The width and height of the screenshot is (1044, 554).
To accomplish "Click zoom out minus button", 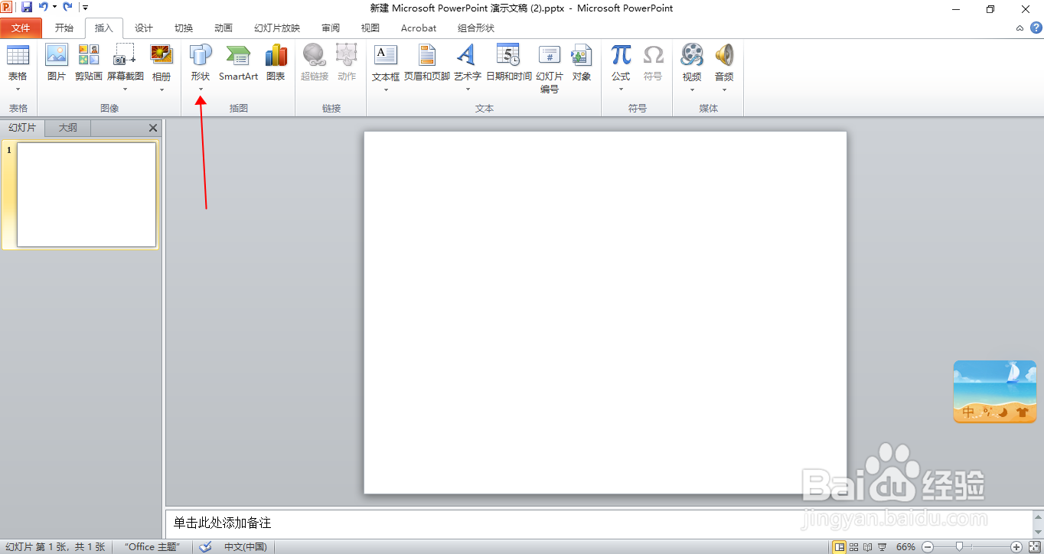I will click(928, 546).
